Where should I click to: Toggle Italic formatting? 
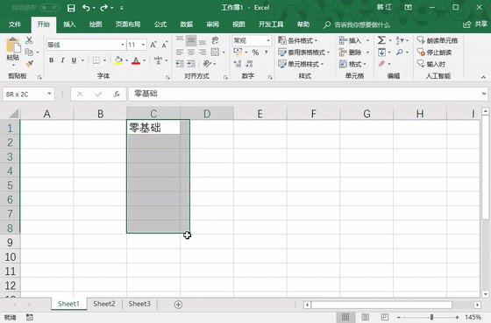[x=62, y=60]
